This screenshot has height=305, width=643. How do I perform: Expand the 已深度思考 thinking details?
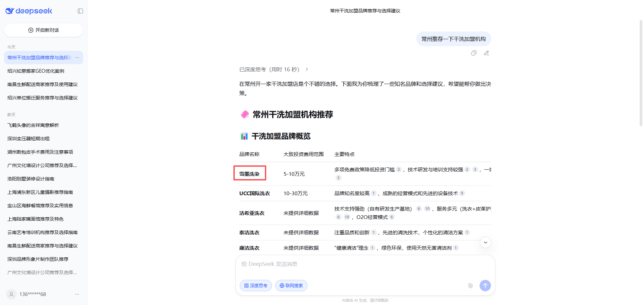click(x=274, y=70)
